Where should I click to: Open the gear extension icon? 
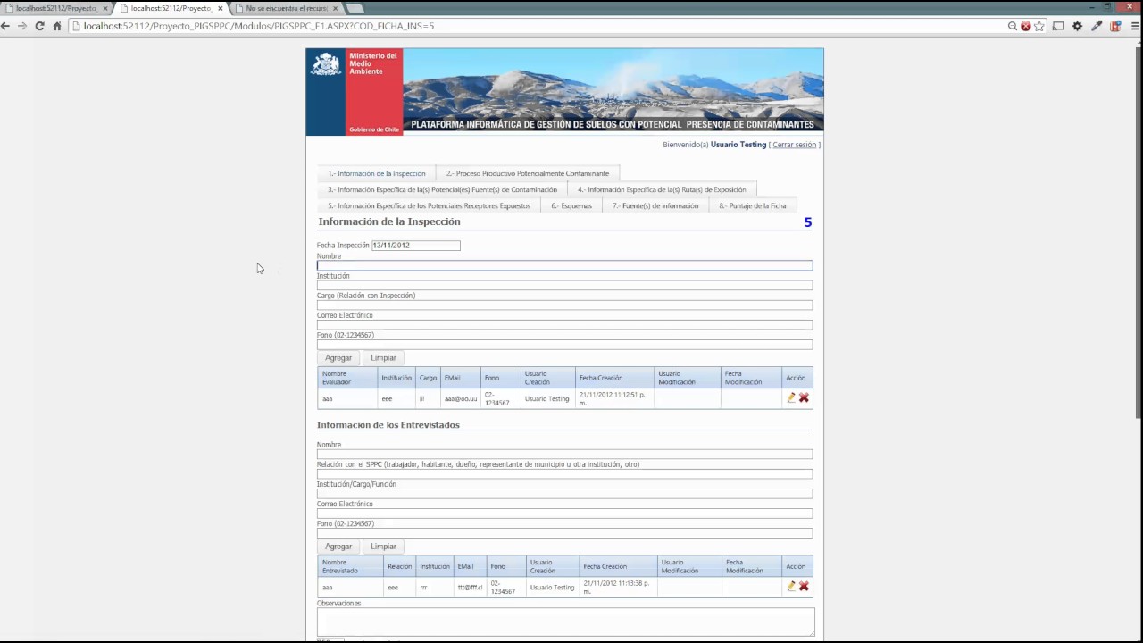click(1077, 26)
